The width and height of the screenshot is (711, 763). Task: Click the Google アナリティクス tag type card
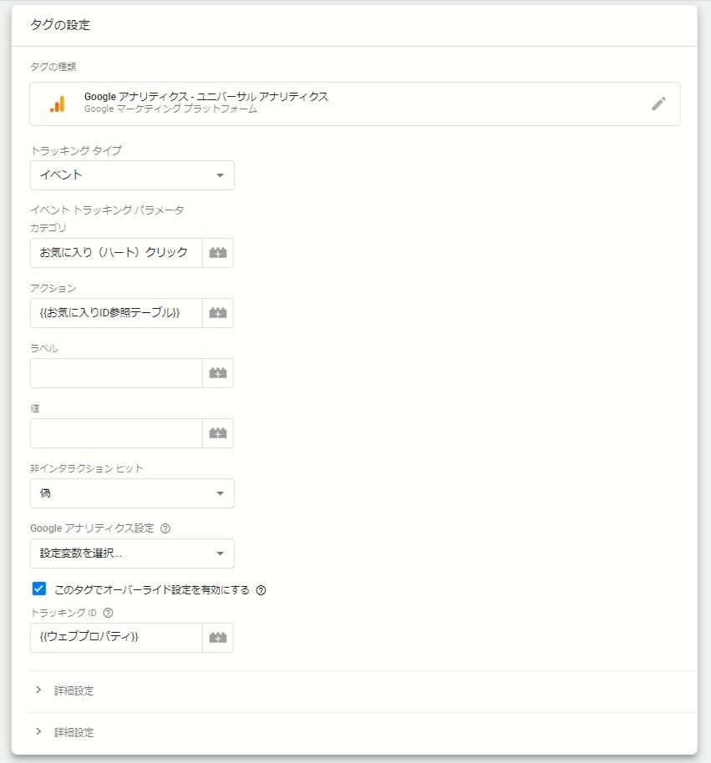[x=355, y=104]
